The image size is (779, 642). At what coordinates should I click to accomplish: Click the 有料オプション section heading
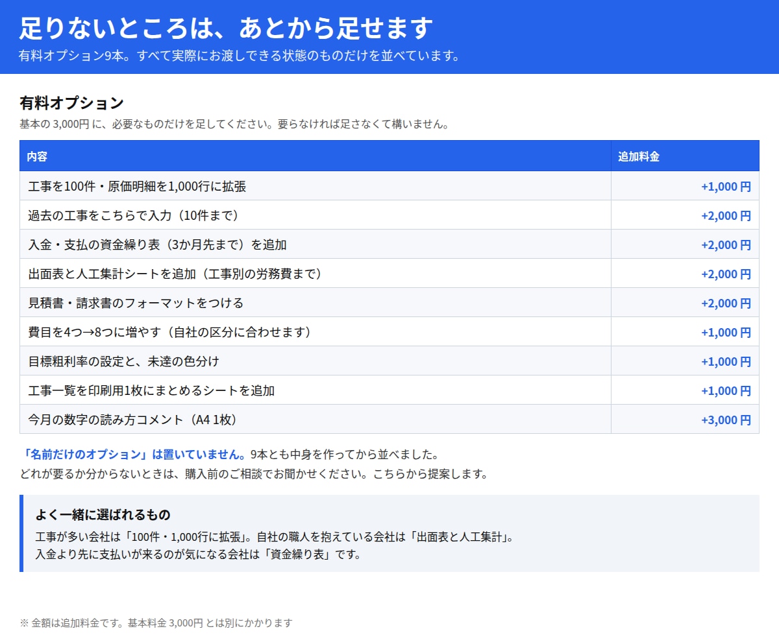point(71,103)
